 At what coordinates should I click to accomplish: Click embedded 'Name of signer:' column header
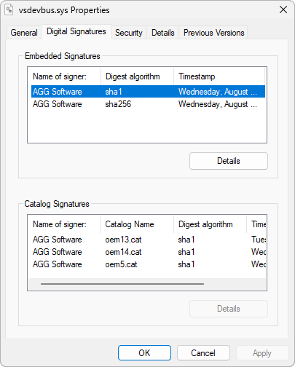click(x=64, y=76)
